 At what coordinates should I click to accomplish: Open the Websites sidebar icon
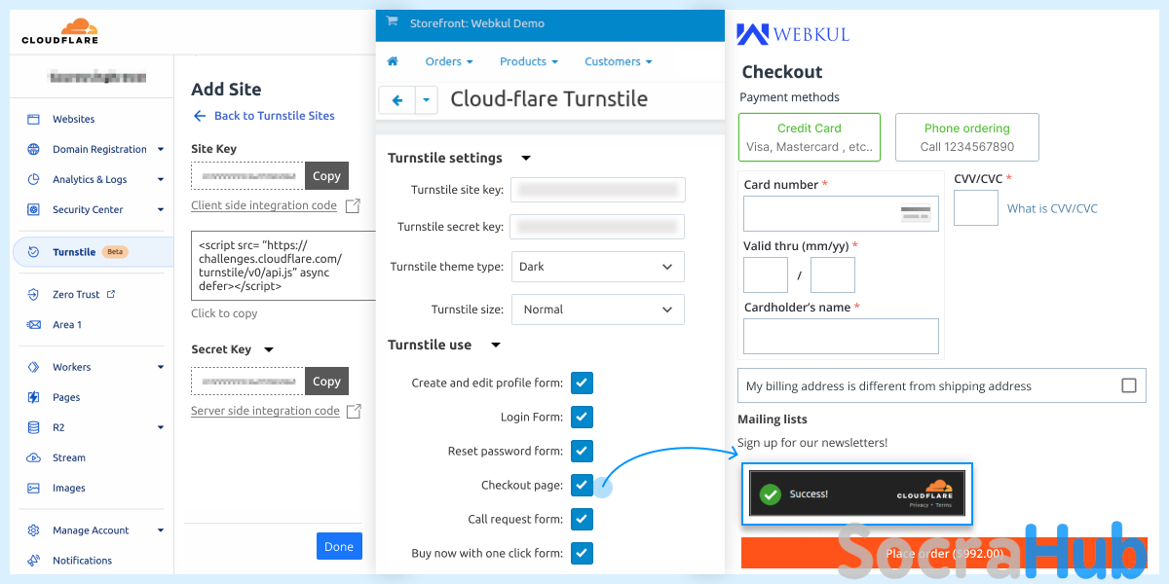tap(33, 119)
